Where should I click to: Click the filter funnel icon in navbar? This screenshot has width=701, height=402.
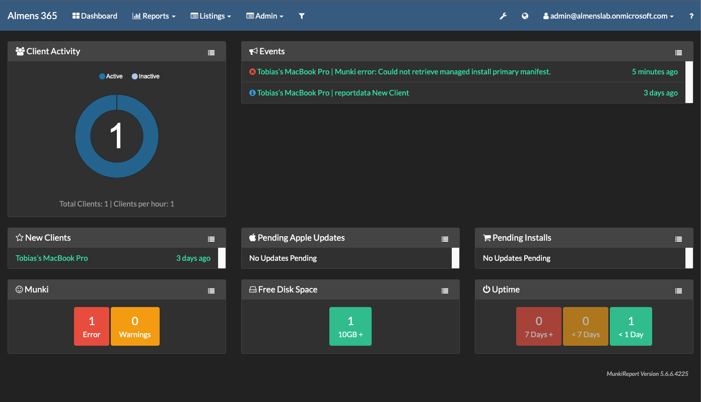(x=302, y=16)
